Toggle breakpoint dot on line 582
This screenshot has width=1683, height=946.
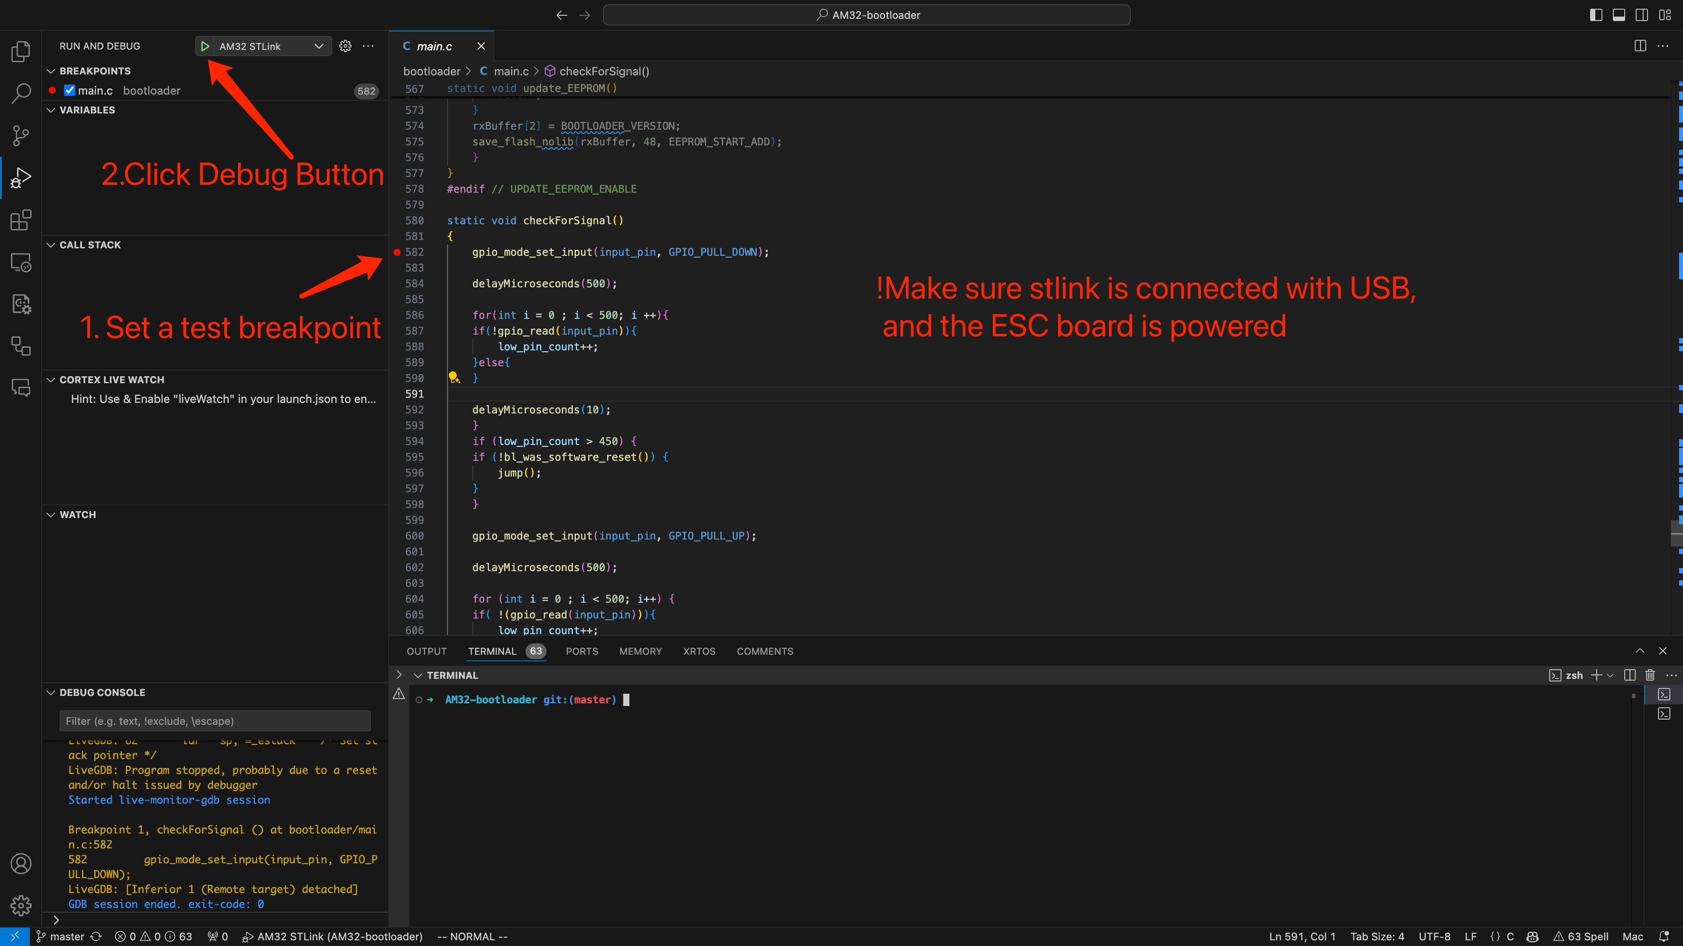pyautogui.click(x=397, y=252)
